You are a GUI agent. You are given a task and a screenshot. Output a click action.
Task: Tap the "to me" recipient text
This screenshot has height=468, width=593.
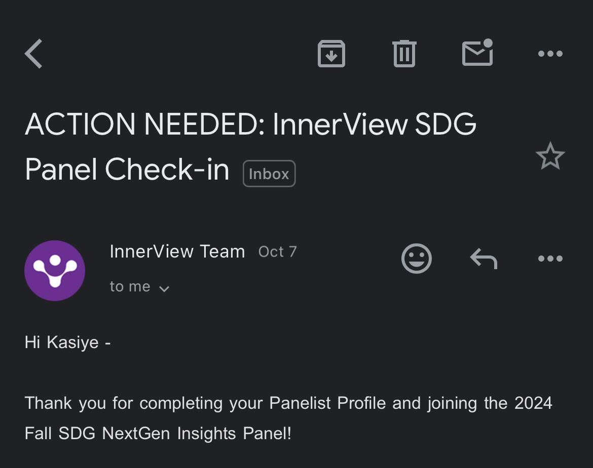tap(130, 286)
